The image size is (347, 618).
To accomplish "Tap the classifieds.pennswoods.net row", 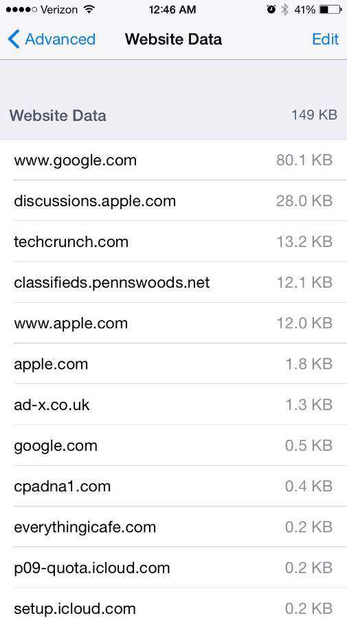I will coord(173,282).
